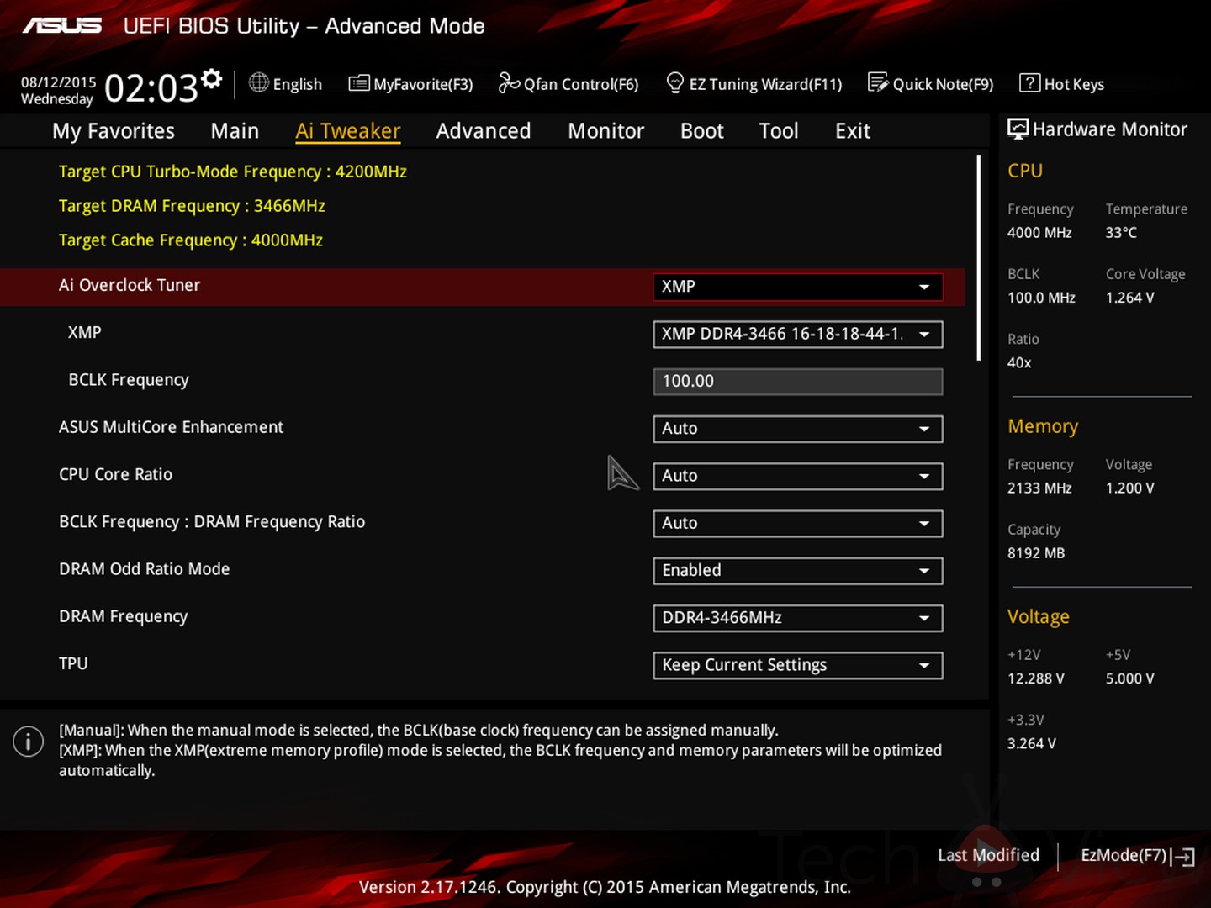Open the Main tab
Image resolution: width=1211 pixels, height=908 pixels.
coord(235,131)
